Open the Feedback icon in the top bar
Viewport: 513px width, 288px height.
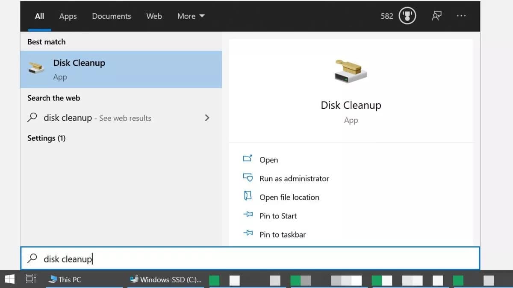coord(436,16)
